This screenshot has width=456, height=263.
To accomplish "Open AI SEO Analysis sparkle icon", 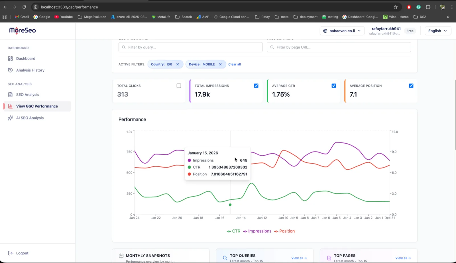I will (x=10, y=118).
